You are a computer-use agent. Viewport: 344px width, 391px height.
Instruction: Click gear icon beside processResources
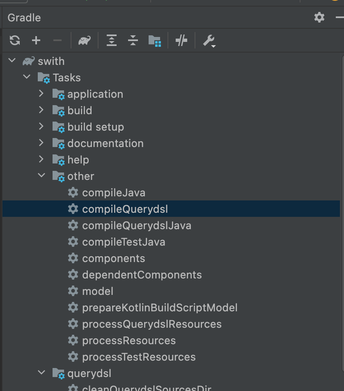[73, 340]
